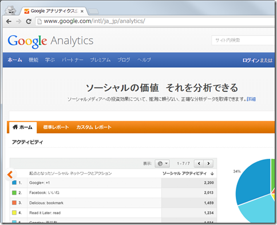Click the 起点となったソーシャル ネットワーク column header
This screenshot has height=225, width=277.
[x=70, y=174]
